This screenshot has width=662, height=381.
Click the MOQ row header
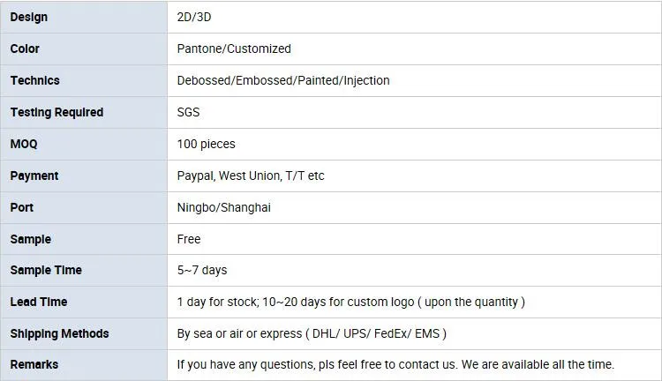click(84, 144)
